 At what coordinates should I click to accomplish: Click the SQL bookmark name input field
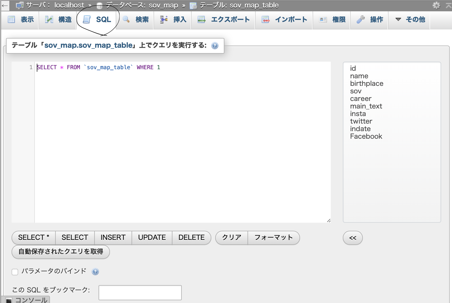click(x=140, y=292)
